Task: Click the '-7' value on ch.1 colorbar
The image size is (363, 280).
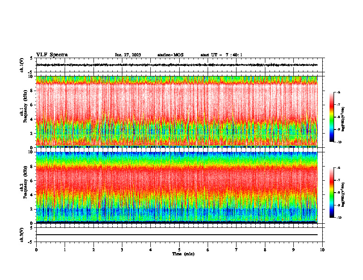Action: 338,105
